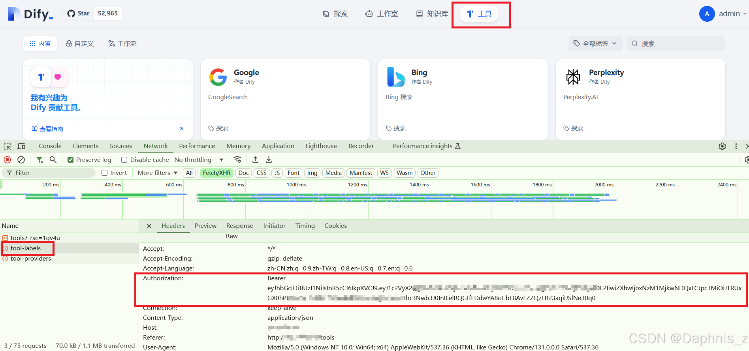749x351 pixels.
Task: Select the tool-providers request
Action: tap(69, 259)
